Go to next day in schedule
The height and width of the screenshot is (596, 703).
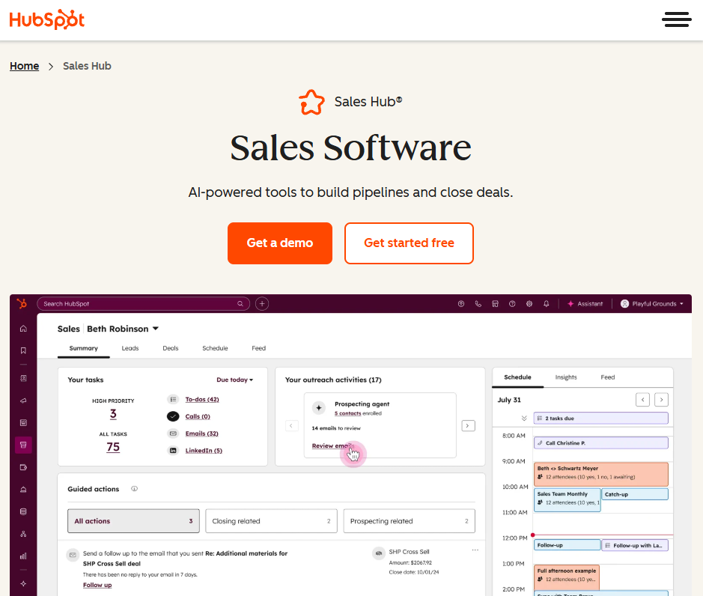[661, 400]
